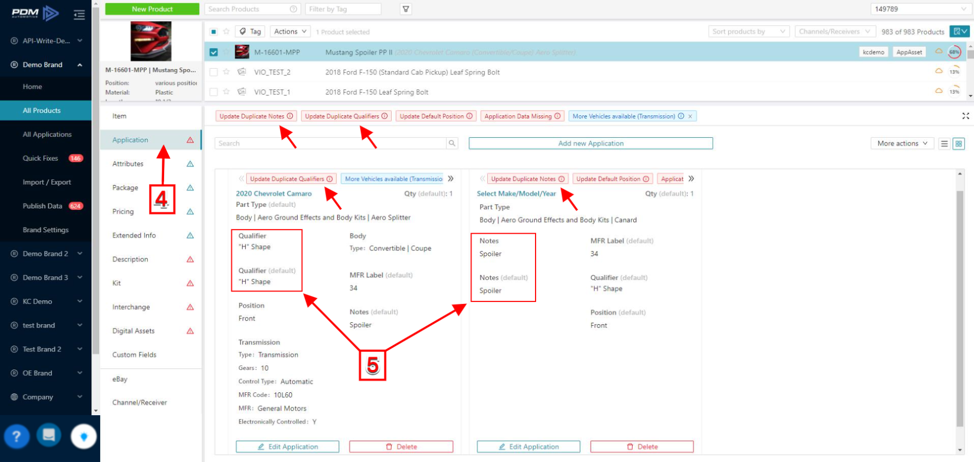The width and height of the screenshot is (974, 462).
Task: Click the alert triangle beside Pricing
Action: pos(190,212)
